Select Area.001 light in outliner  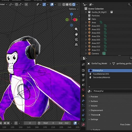tap(96, 26)
